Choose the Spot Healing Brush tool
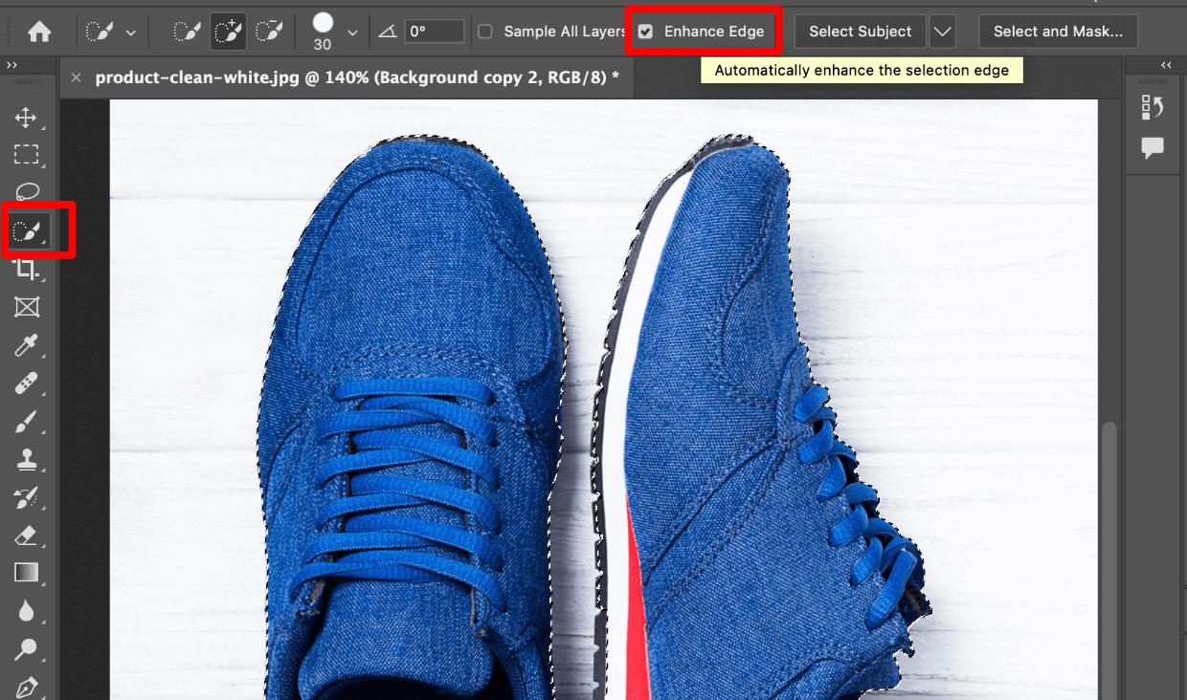The height and width of the screenshot is (700, 1187). coord(28,383)
